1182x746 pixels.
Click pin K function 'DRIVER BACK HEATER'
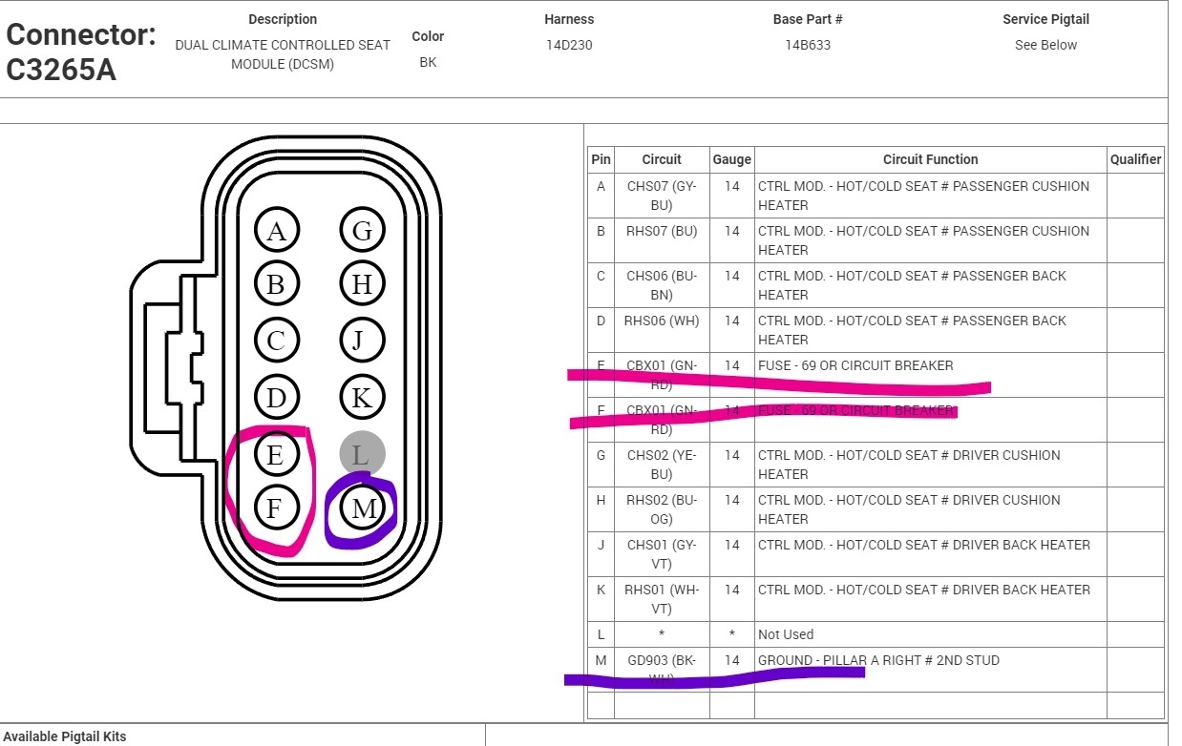coord(924,590)
